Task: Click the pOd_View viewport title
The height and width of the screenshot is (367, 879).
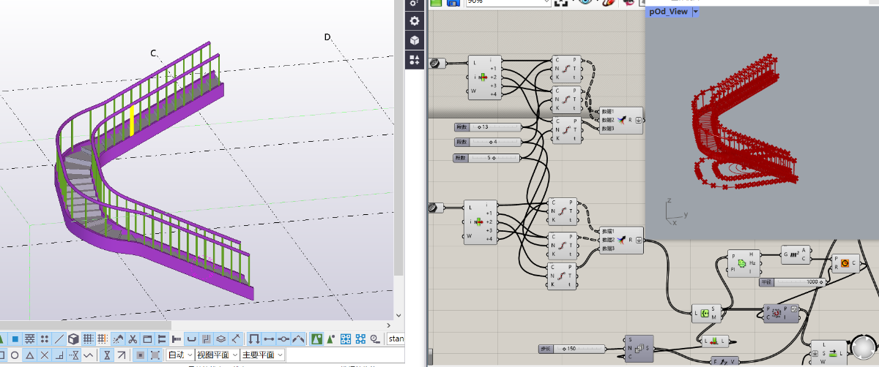Action: (668, 12)
